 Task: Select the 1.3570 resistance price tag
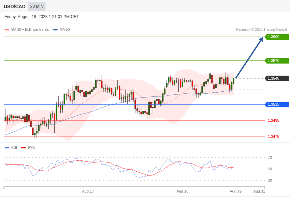click(x=277, y=61)
